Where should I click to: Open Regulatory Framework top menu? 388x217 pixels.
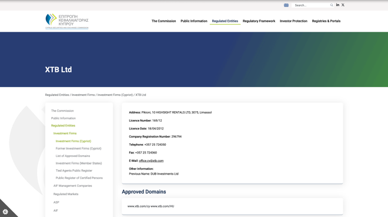coord(259,21)
